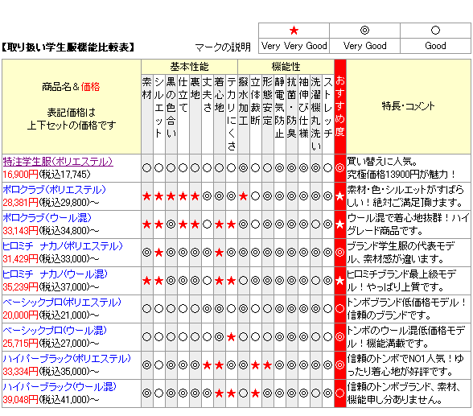Click the 25,715円 price text
The width and height of the screenshot is (473, 416).
pos(21,344)
